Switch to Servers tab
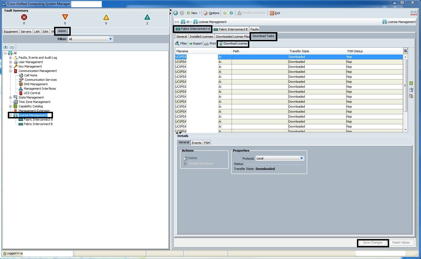The image size is (421, 259). [26, 32]
